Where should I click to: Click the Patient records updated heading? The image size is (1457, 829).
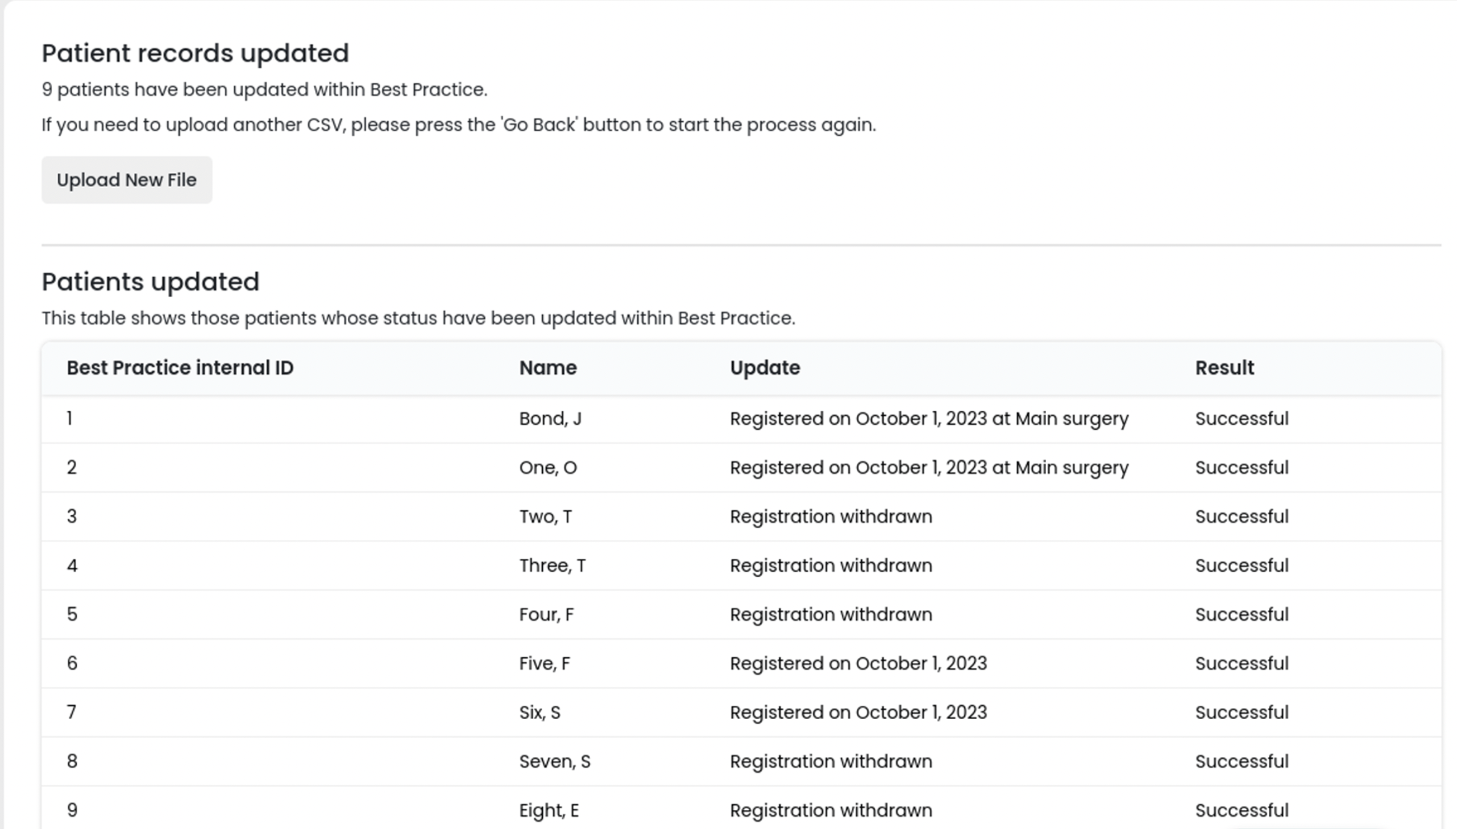(x=195, y=52)
